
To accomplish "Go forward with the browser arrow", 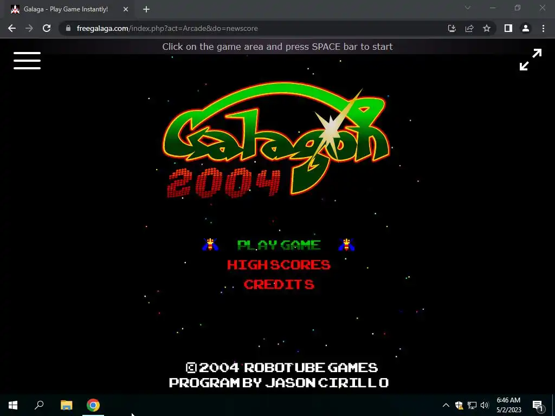I will point(29,28).
